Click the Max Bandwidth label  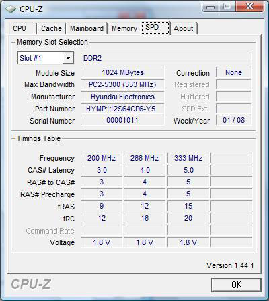(49, 84)
